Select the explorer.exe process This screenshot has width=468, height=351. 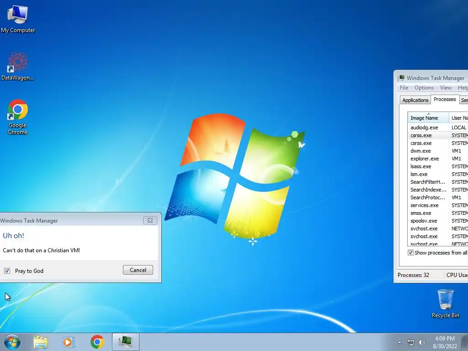pos(438,159)
